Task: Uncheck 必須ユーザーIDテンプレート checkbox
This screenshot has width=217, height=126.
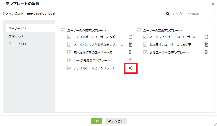Action: click(x=145, y=52)
